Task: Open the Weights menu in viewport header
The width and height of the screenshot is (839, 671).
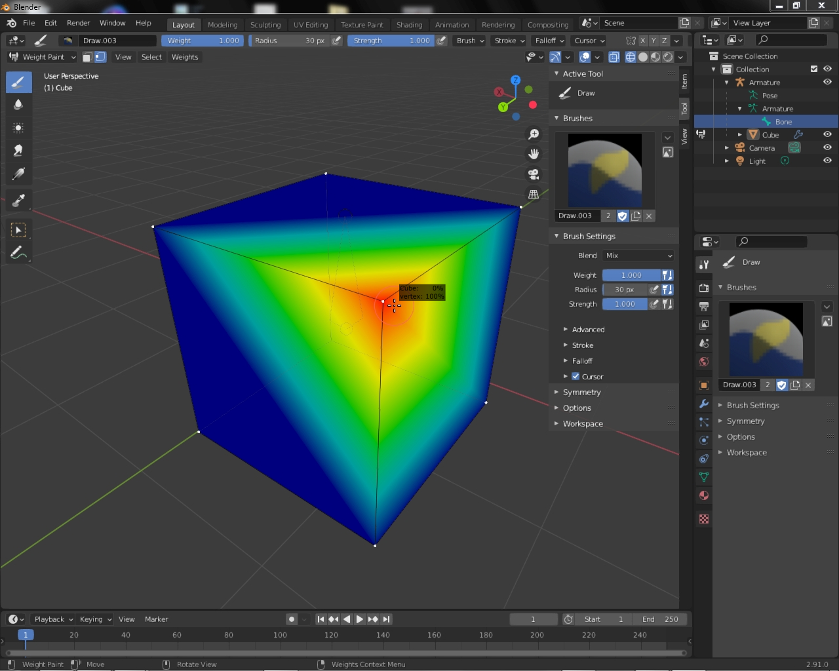Action: coord(185,57)
